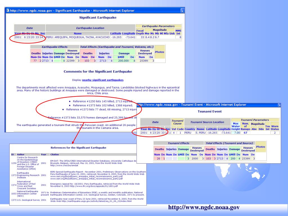
Task: Select S. PERU name cell in Tsunami Event
Action: 200,133
